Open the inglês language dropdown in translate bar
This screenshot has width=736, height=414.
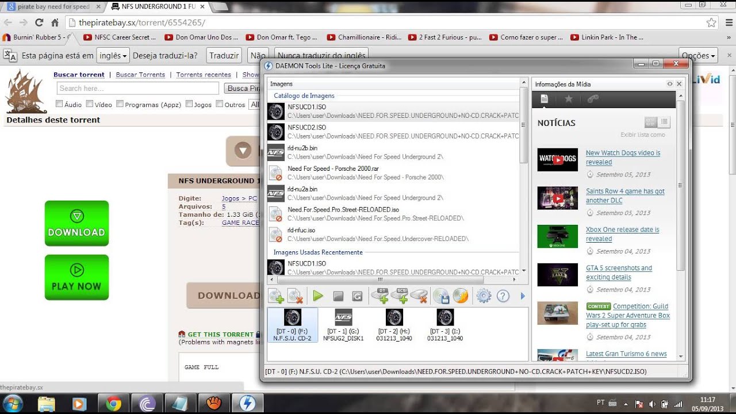tap(113, 56)
